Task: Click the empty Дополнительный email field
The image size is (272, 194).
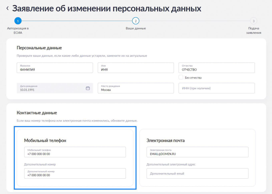Action: point(197,173)
